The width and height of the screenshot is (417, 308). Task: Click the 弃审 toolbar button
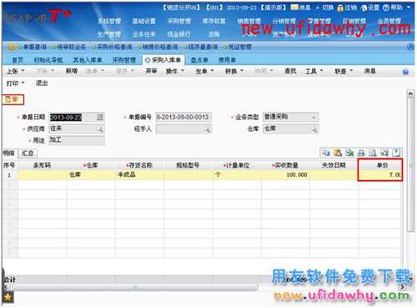pyautogui.click(x=151, y=71)
